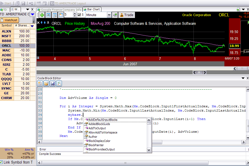Open the chart panel dropdown arrow at top right

point(243,10)
